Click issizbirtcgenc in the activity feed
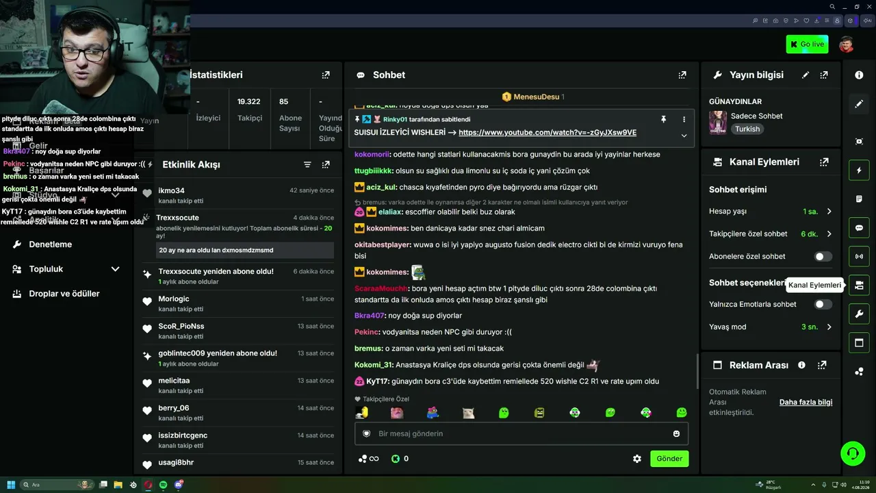This screenshot has height=493, width=876. (x=183, y=435)
